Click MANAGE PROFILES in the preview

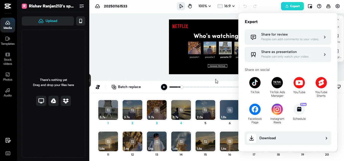tap(218, 66)
